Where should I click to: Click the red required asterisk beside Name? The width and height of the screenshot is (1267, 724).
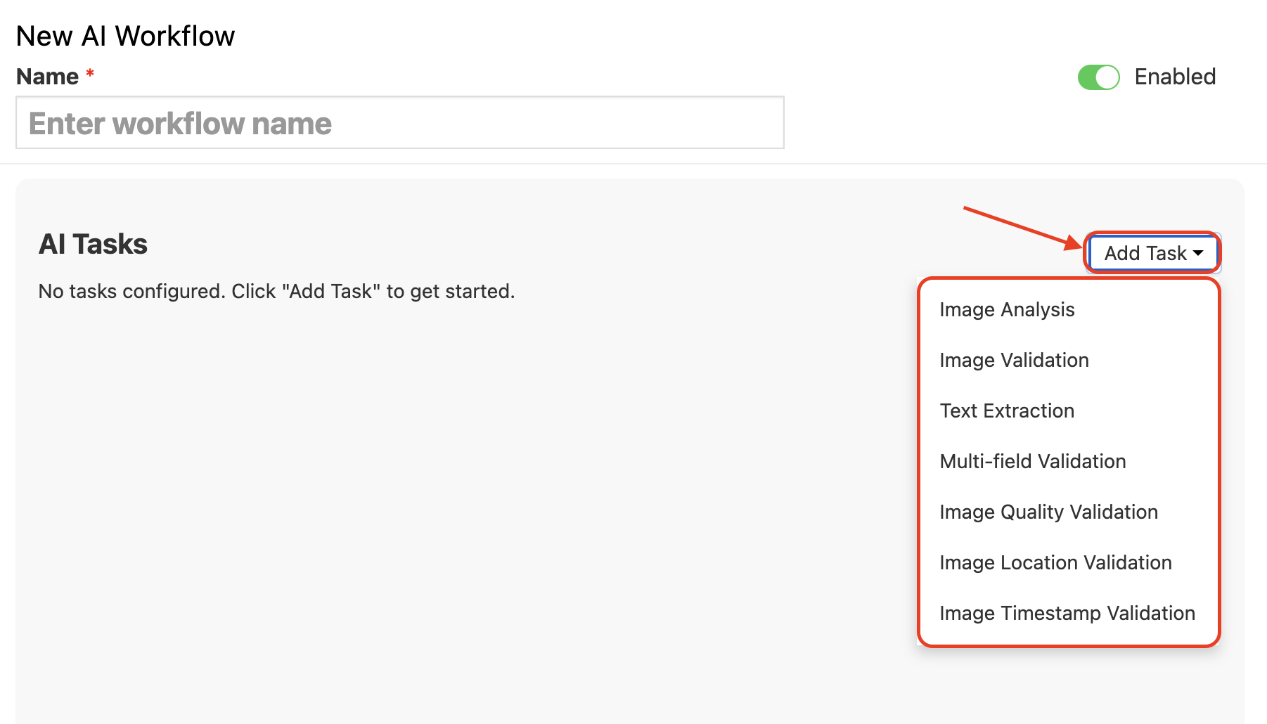(x=90, y=74)
